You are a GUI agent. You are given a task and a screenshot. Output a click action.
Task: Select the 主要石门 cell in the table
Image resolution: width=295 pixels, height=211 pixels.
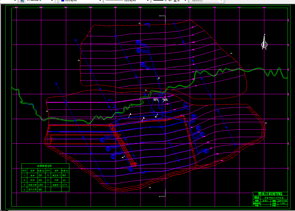point(56,185)
